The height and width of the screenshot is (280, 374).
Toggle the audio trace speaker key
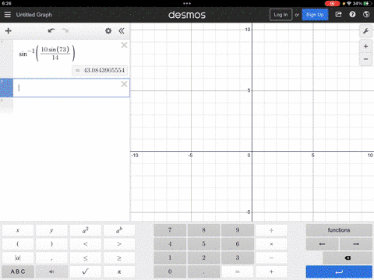tap(51, 271)
